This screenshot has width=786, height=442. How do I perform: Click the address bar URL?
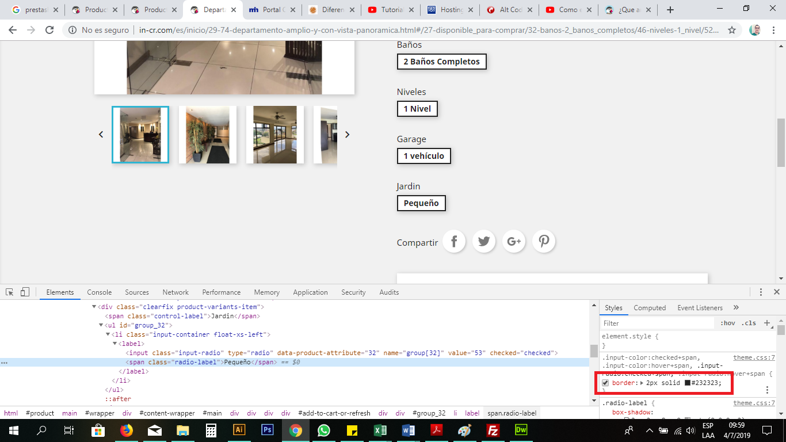tap(429, 31)
